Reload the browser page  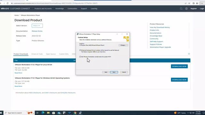[8, 3]
